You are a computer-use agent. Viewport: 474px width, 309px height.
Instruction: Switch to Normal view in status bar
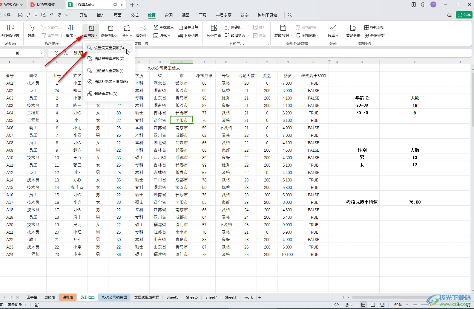click(363, 305)
